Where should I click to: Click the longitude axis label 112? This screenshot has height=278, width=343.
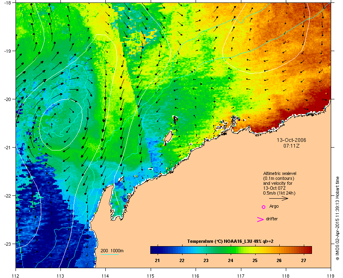pos(16,276)
